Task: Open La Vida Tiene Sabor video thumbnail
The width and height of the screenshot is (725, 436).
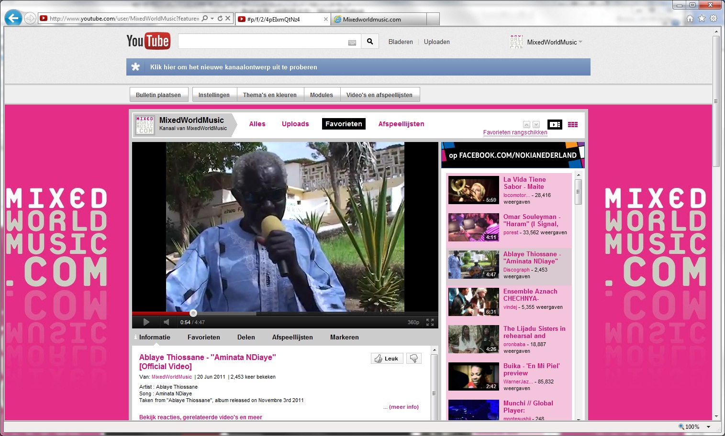Action: 474,190
